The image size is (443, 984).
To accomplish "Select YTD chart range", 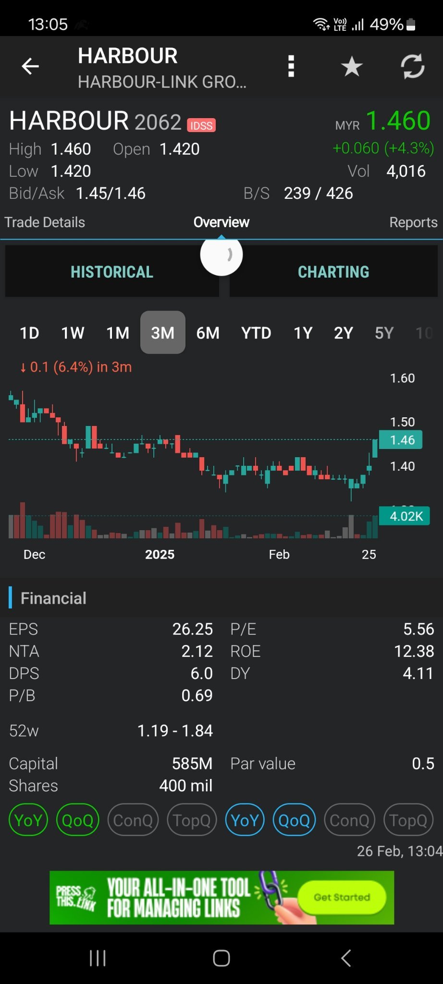I will pos(256,333).
